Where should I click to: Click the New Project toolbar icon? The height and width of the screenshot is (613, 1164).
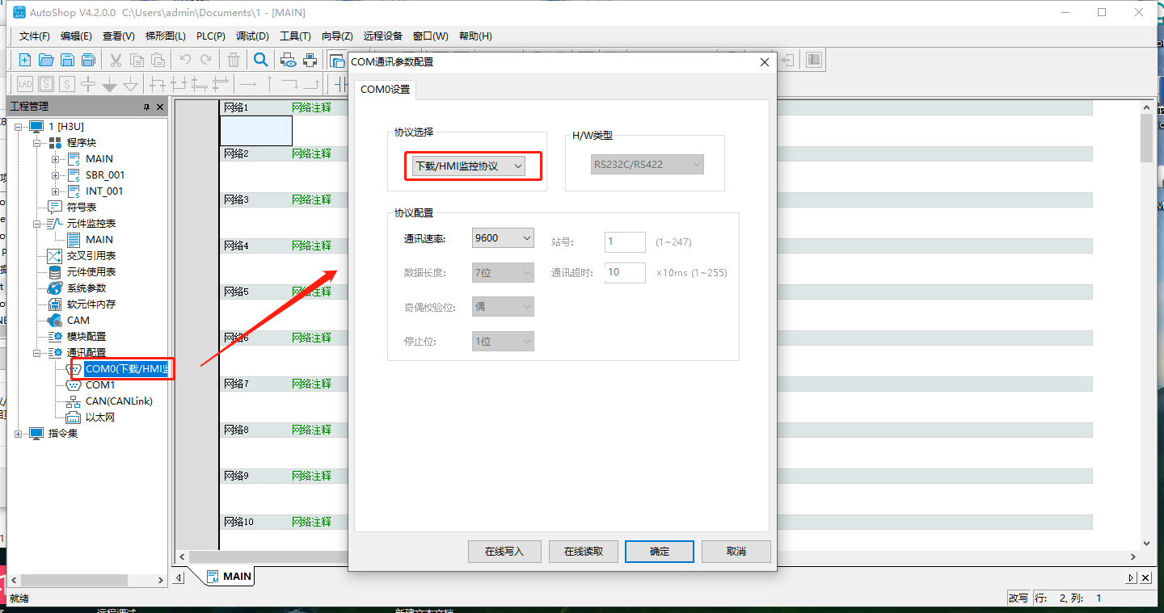tap(25, 60)
